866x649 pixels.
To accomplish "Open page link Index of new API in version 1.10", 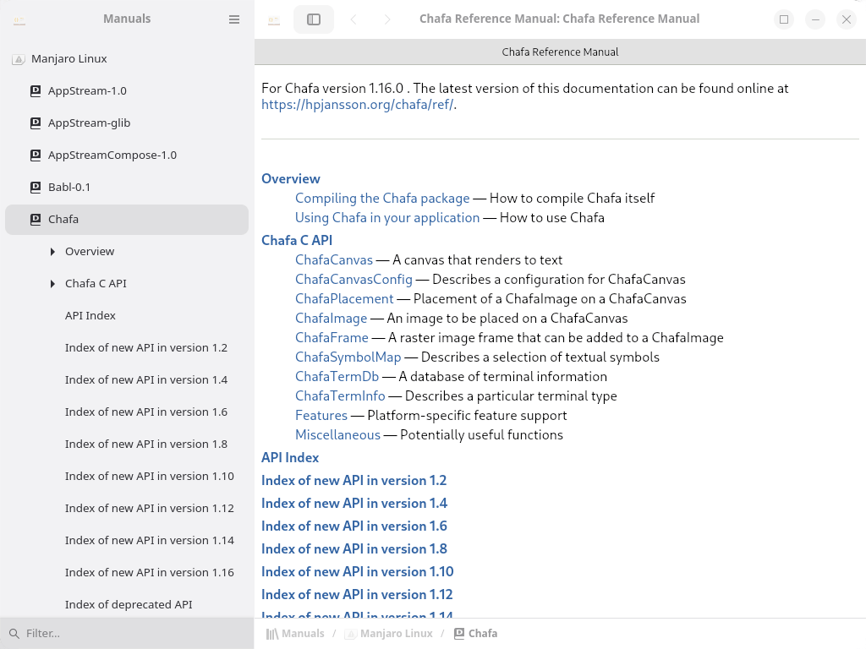I will click(x=358, y=571).
